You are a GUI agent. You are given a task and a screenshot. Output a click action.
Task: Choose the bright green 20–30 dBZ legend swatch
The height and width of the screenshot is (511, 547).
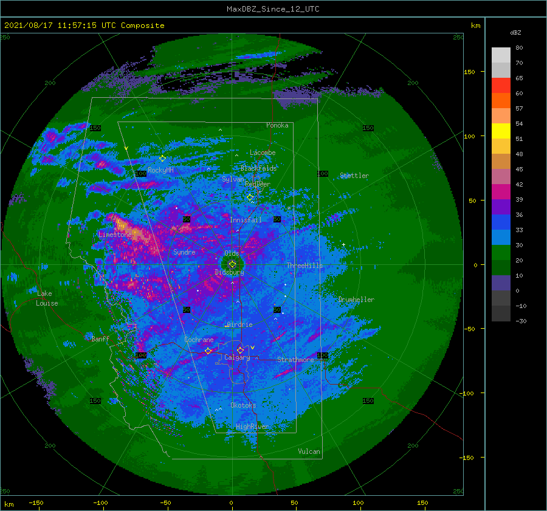pos(501,253)
